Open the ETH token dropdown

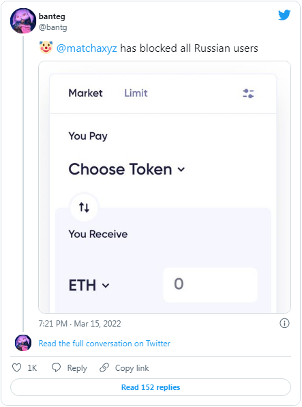[89, 285]
